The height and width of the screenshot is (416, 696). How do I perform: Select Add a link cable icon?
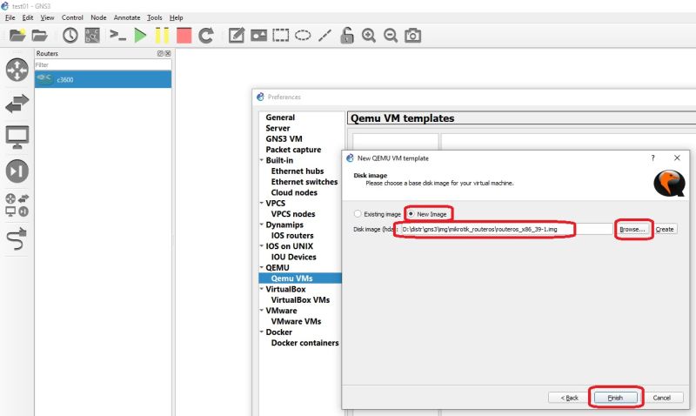[17, 238]
